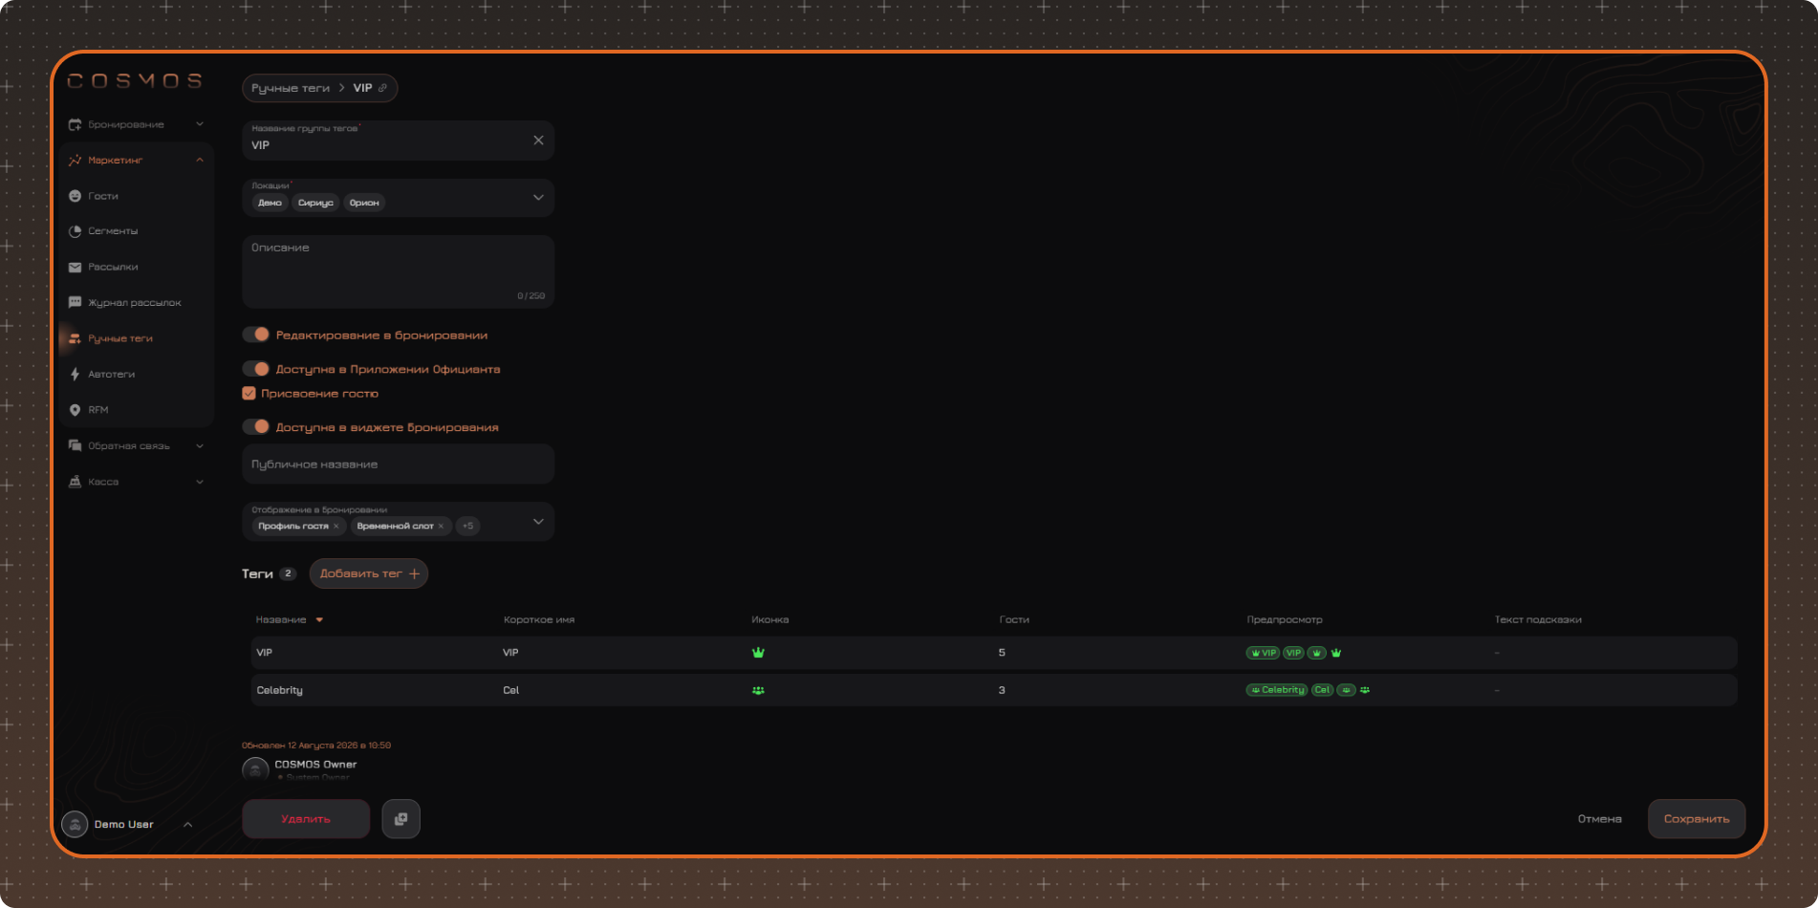
Task: Open Журнал рассылок in the sidebar
Action: (135, 303)
